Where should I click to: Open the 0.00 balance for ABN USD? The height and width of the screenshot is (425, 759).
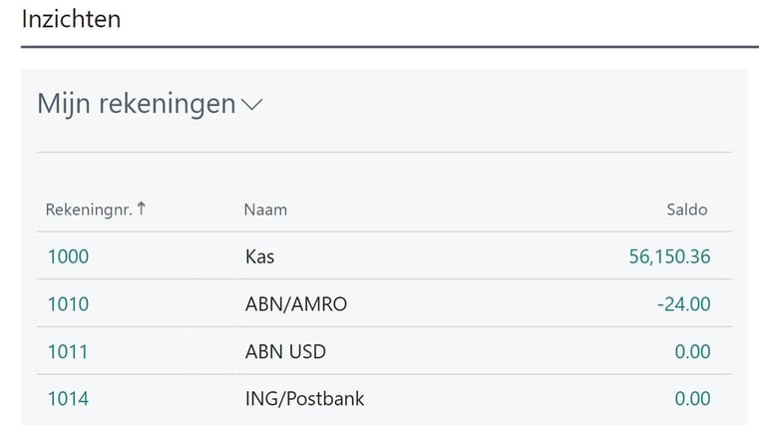point(693,351)
